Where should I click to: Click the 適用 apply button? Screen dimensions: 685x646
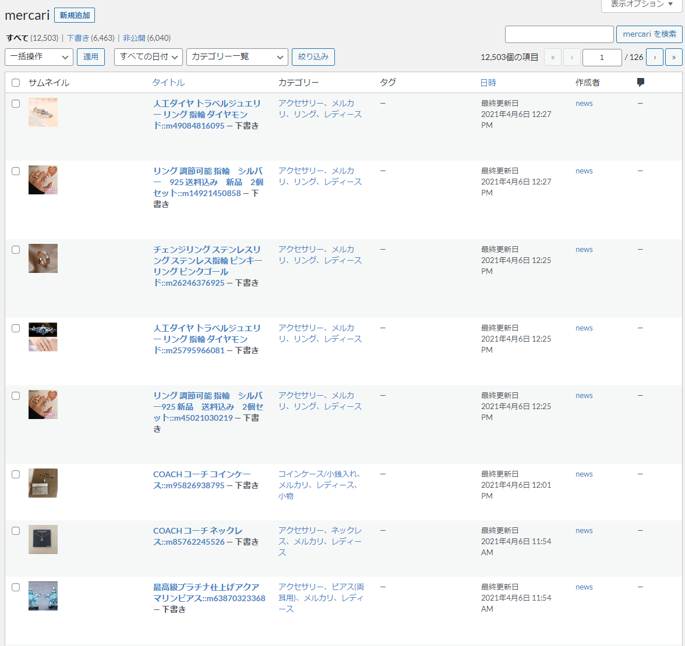click(x=91, y=57)
